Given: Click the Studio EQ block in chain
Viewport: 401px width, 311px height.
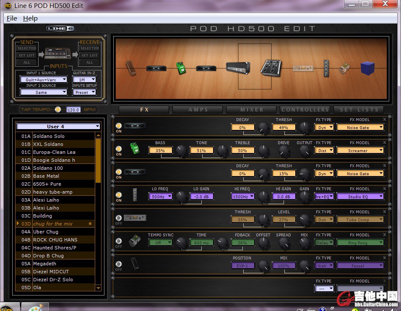Looking at the screenshot, I should click(327, 67).
